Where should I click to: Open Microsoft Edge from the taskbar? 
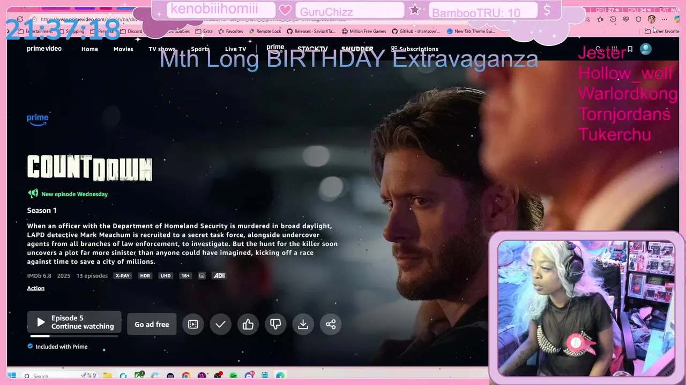[x=280, y=376]
